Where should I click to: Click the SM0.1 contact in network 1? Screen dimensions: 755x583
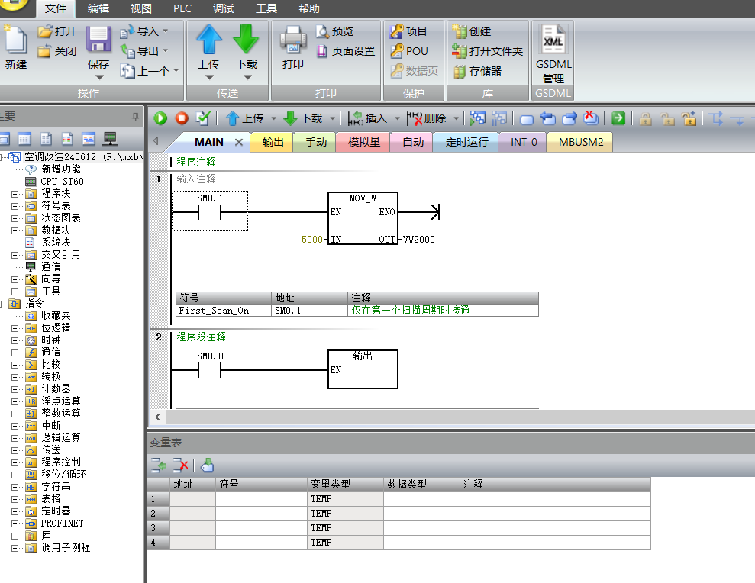click(x=210, y=212)
